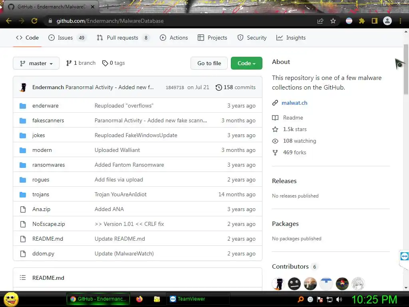This screenshot has height=307, width=409.
Task: Click the striped extension icon in toolbar
Action: pyautogui.click(x=349, y=21)
